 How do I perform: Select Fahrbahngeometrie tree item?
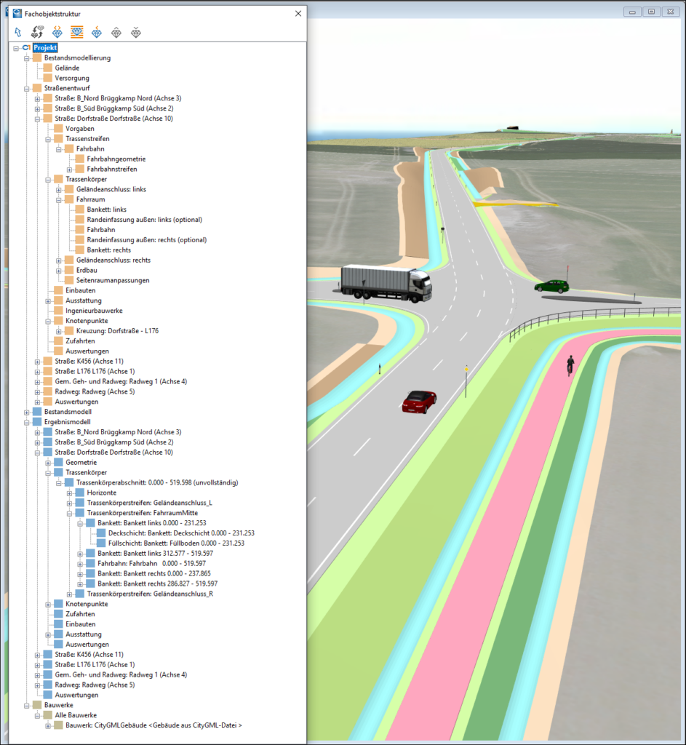pyautogui.click(x=116, y=159)
